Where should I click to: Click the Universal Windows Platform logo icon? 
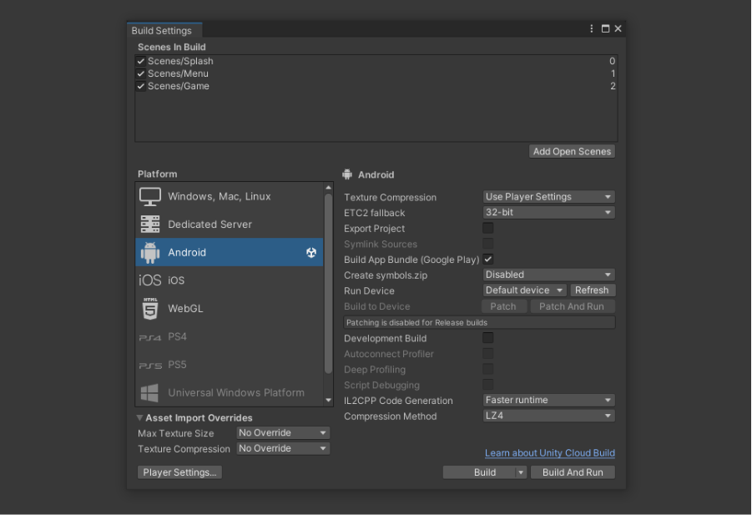149,393
